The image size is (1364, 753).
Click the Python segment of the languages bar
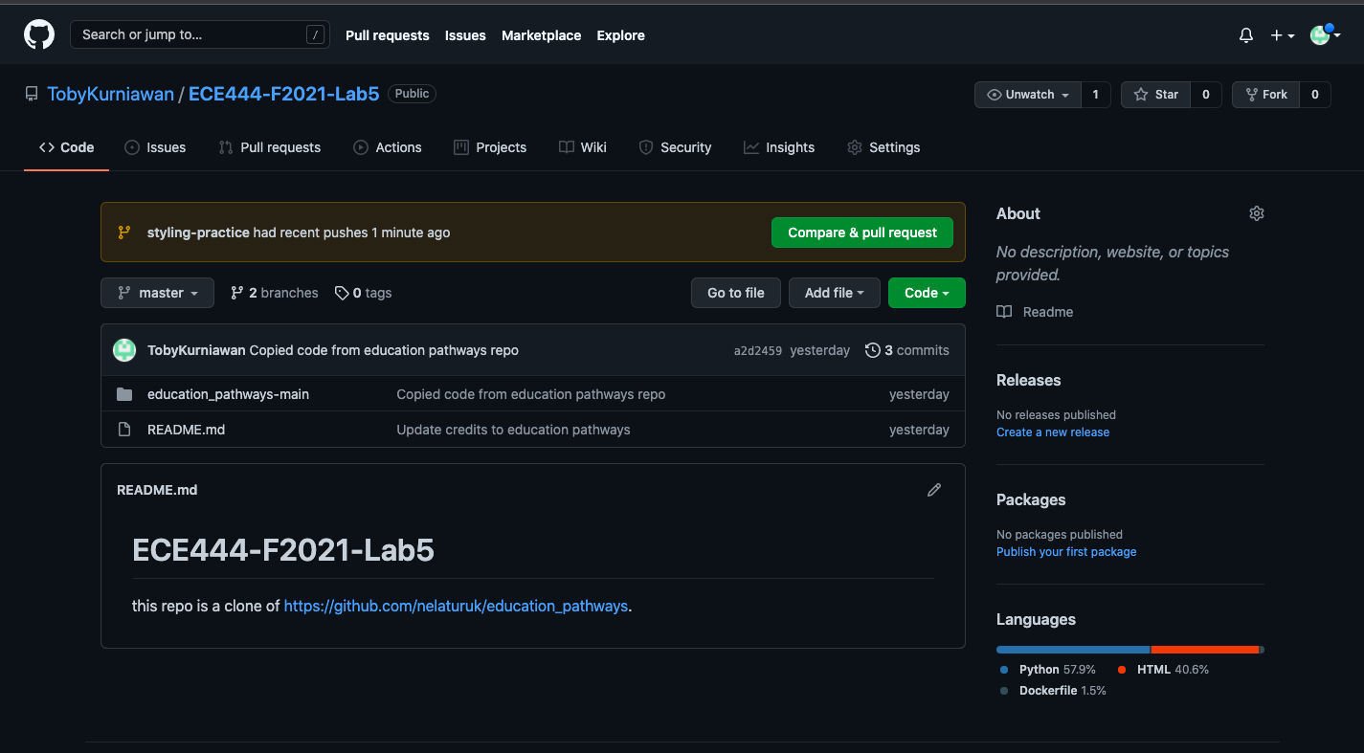pos(1072,649)
